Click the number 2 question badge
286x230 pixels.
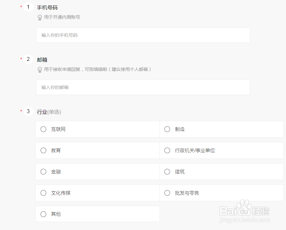point(28,59)
